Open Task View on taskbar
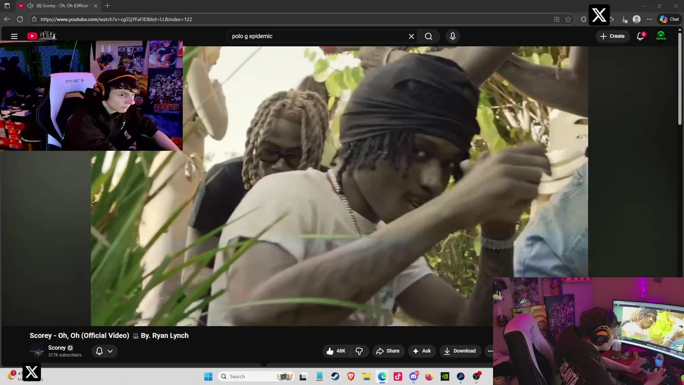The image size is (684, 385). (x=303, y=376)
